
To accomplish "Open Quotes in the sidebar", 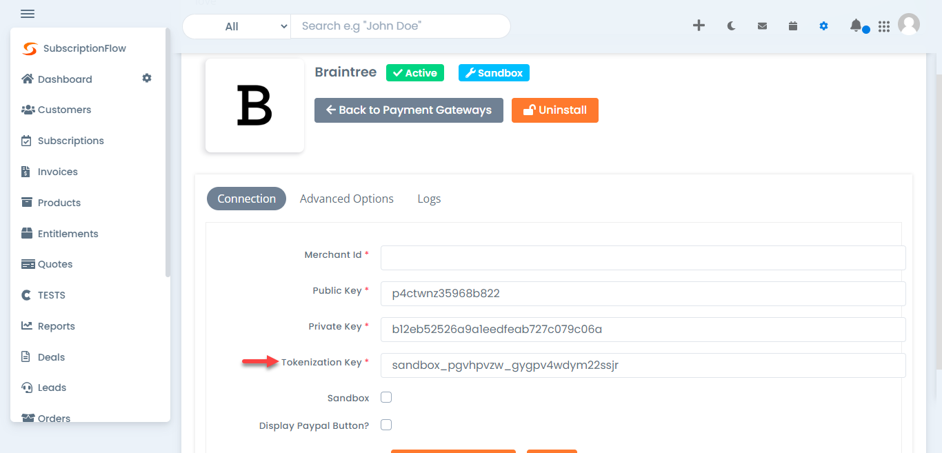I will (55, 264).
